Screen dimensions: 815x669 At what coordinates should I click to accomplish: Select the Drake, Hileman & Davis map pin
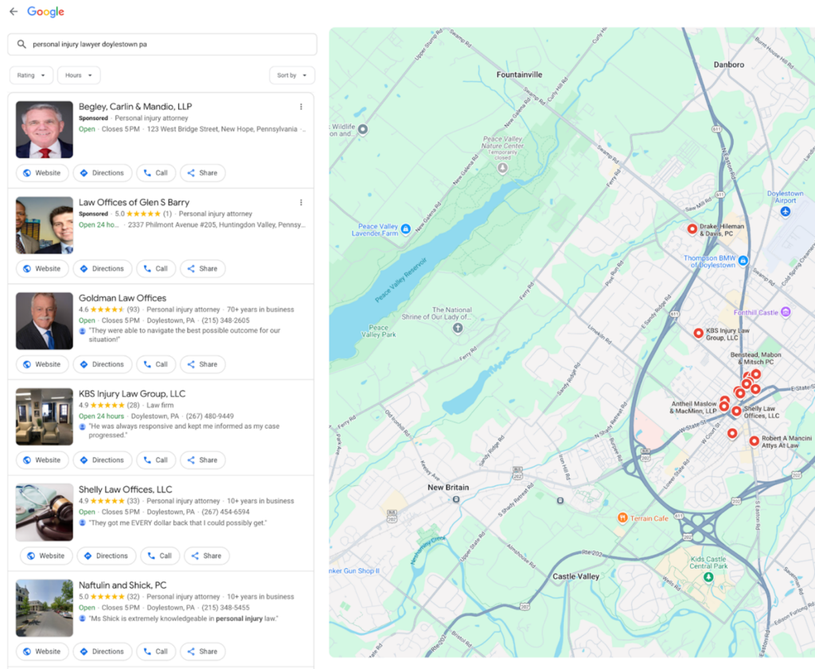coord(692,228)
